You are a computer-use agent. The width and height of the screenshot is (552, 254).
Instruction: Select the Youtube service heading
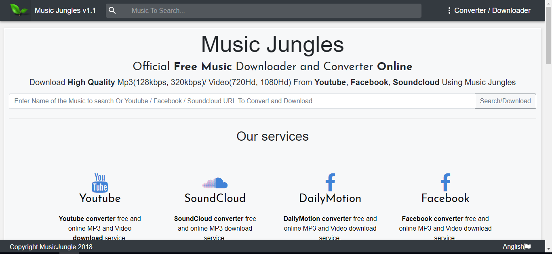pyautogui.click(x=100, y=198)
